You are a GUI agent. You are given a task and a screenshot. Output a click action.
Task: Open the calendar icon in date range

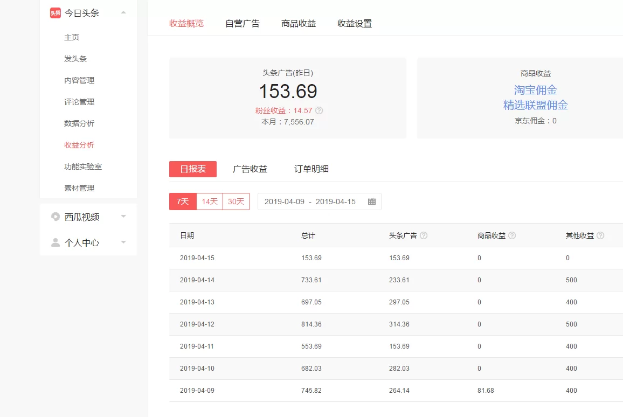pos(371,201)
